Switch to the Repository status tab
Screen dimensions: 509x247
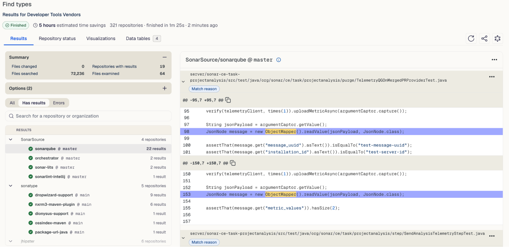pos(57,38)
